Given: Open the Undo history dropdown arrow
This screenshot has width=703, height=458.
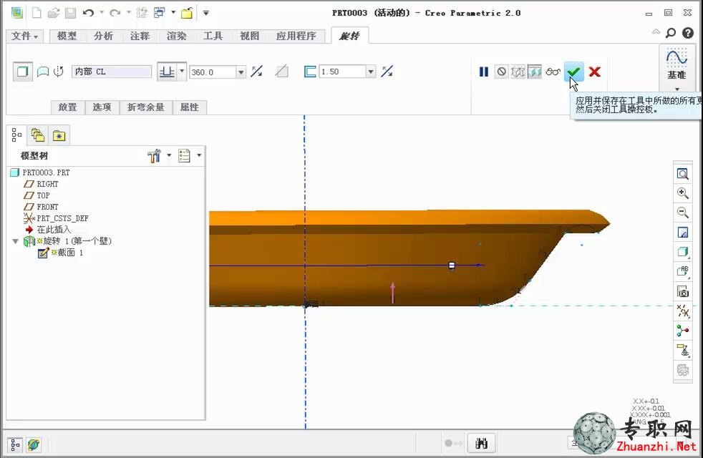Looking at the screenshot, I should click(x=102, y=13).
